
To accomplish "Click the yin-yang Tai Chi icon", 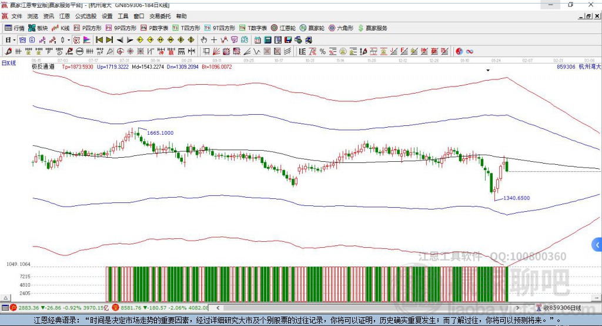I will (459, 52).
